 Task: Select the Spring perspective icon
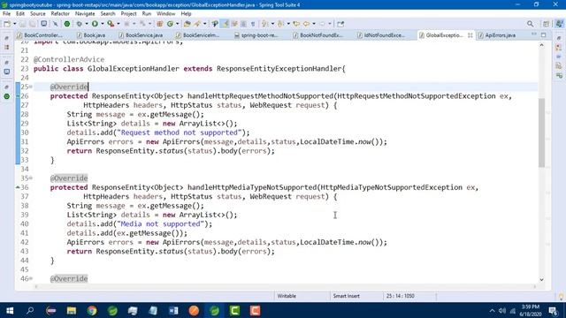pos(559,24)
